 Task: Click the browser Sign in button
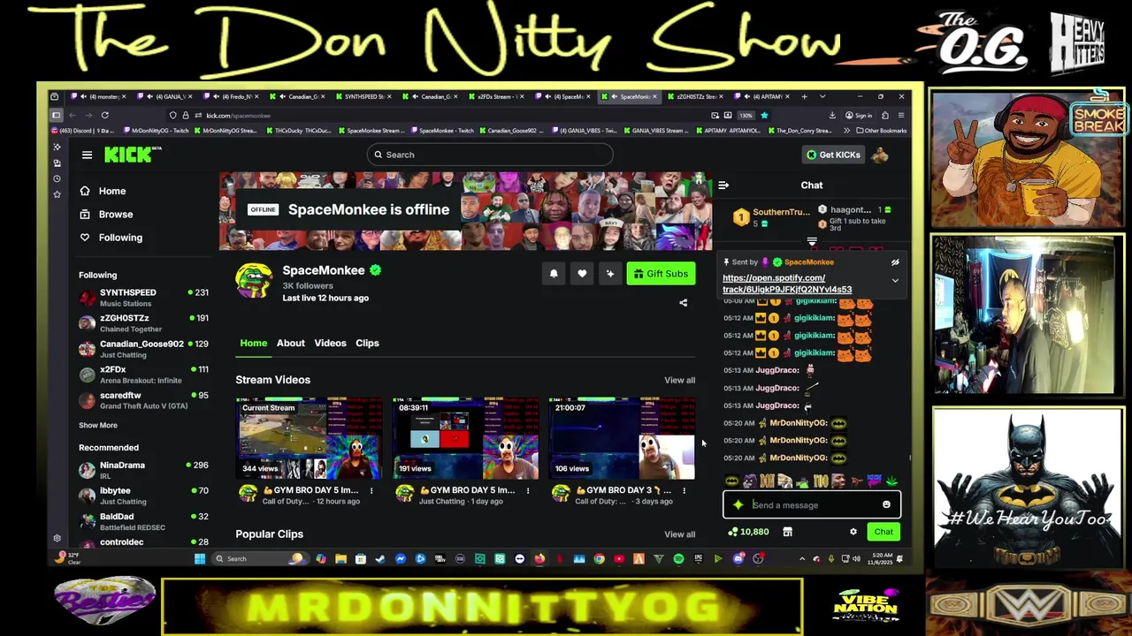click(858, 115)
